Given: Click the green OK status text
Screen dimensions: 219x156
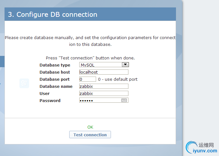Looking at the screenshot, I should (90, 127).
